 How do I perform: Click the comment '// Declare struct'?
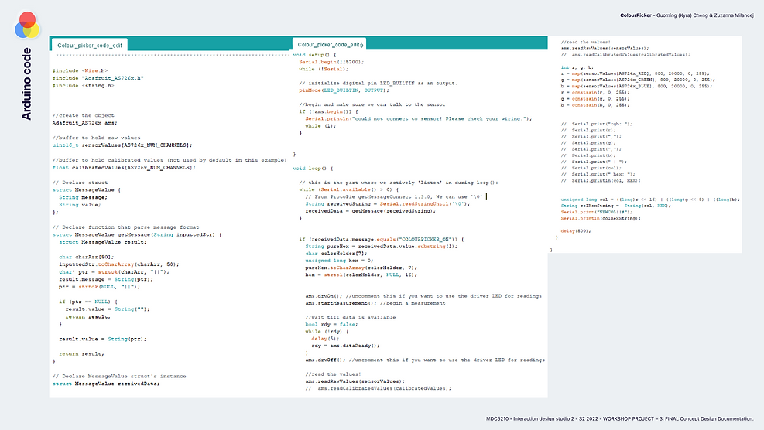pos(80,183)
